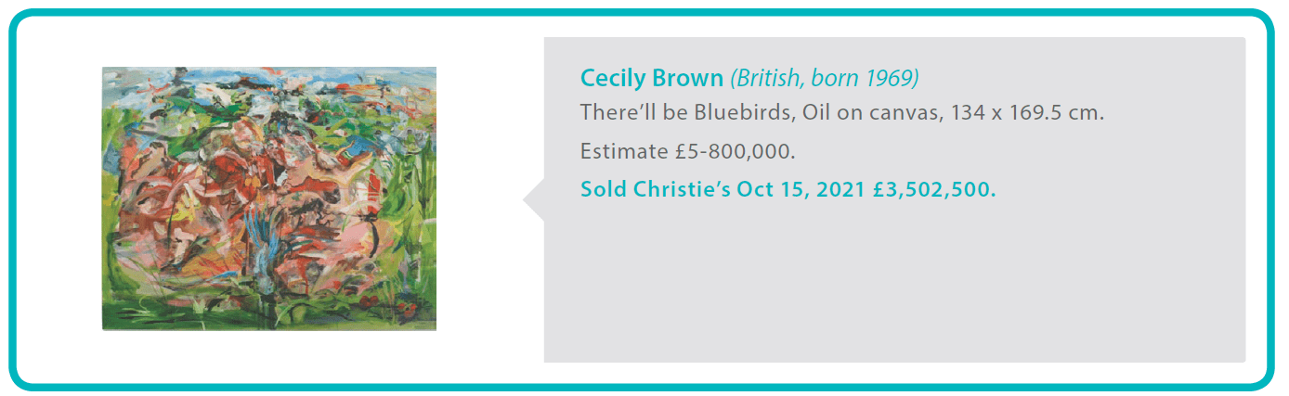
Task: Click empty area of gray info panel
Action: [892, 287]
